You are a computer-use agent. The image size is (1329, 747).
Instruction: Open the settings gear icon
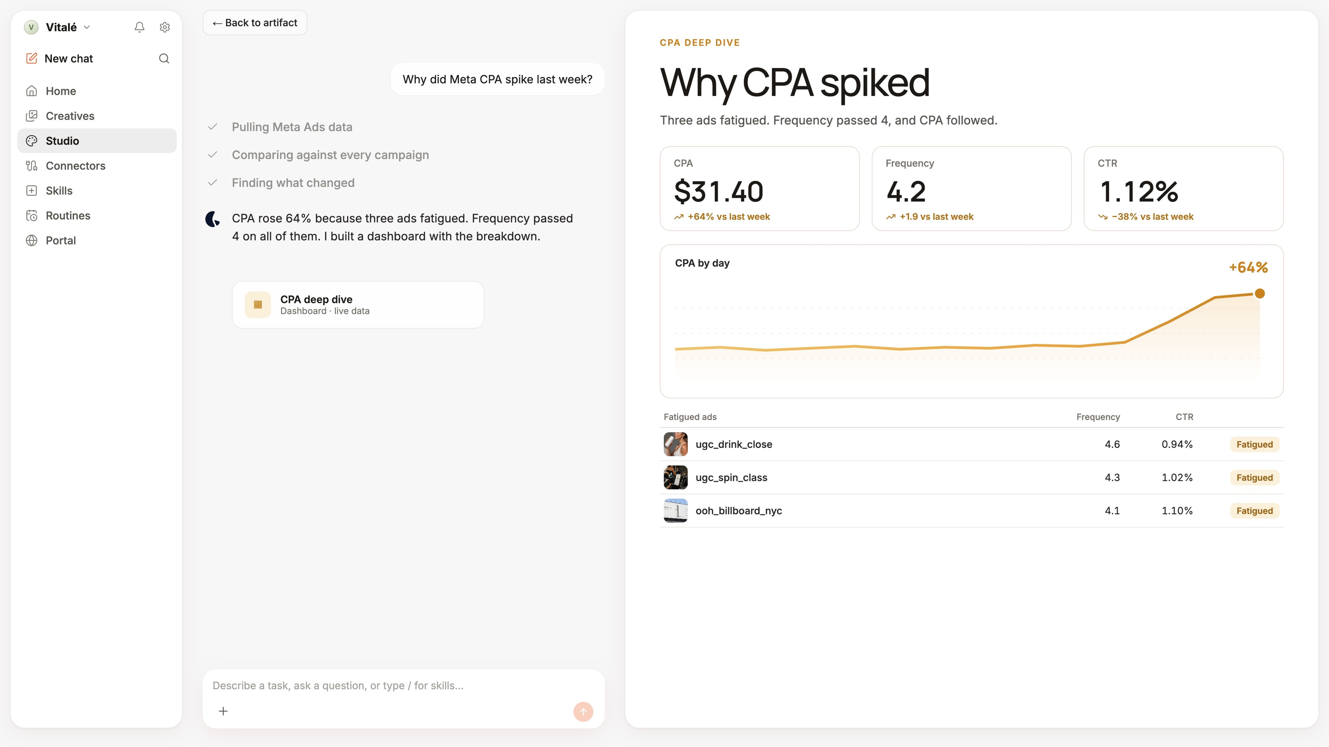(x=165, y=27)
